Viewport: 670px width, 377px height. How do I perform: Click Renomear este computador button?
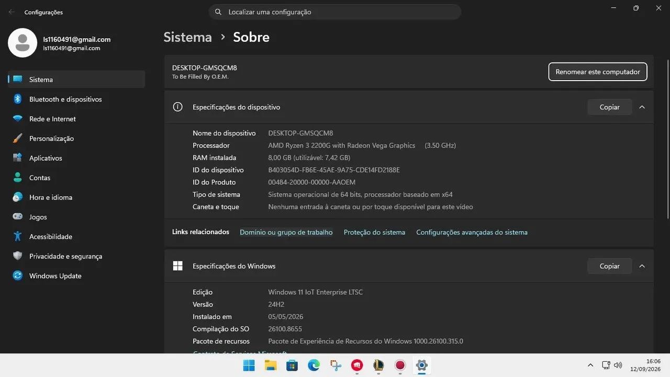(x=598, y=72)
